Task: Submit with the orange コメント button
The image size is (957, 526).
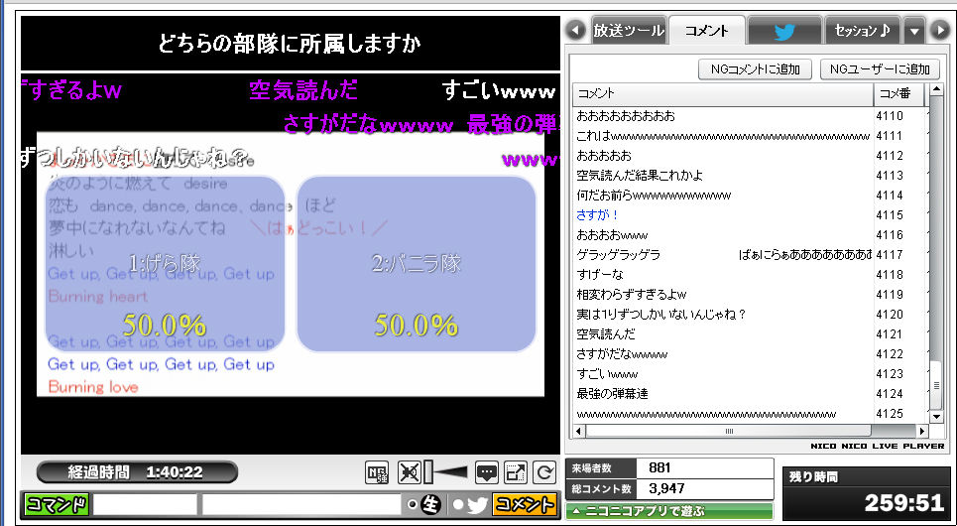Action: pyautogui.click(x=525, y=504)
